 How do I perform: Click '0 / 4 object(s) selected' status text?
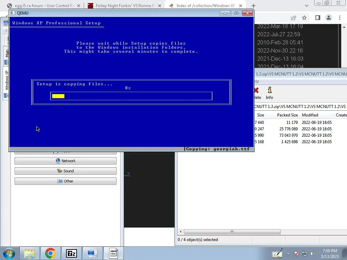[x=198, y=240]
